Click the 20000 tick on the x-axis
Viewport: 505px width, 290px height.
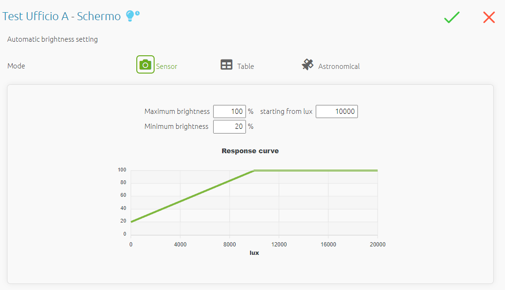point(377,245)
